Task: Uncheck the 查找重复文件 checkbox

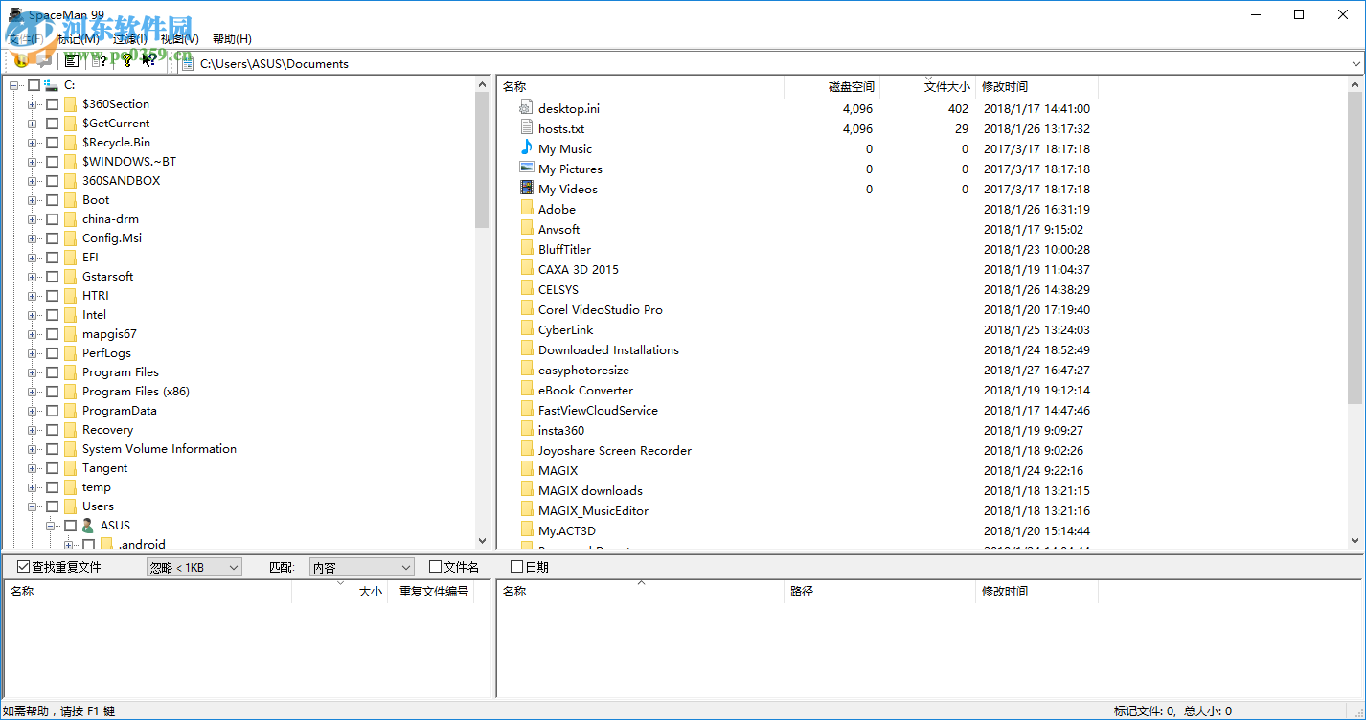Action: (x=23, y=567)
